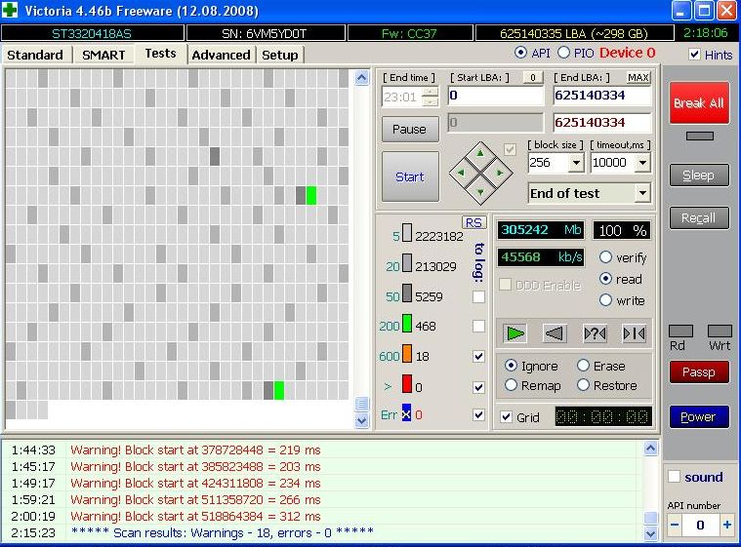Select the verify test mode
The image size is (741, 547).
[x=606, y=257]
